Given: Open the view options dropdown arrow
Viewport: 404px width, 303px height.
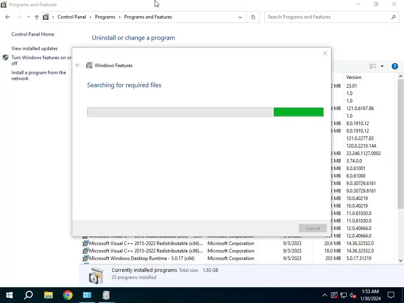Looking at the screenshot, I should [x=382, y=66].
